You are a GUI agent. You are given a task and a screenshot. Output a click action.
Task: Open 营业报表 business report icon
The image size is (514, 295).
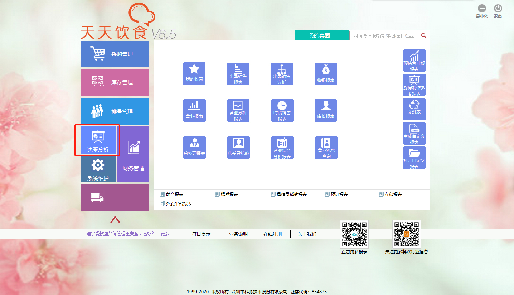coord(194,110)
